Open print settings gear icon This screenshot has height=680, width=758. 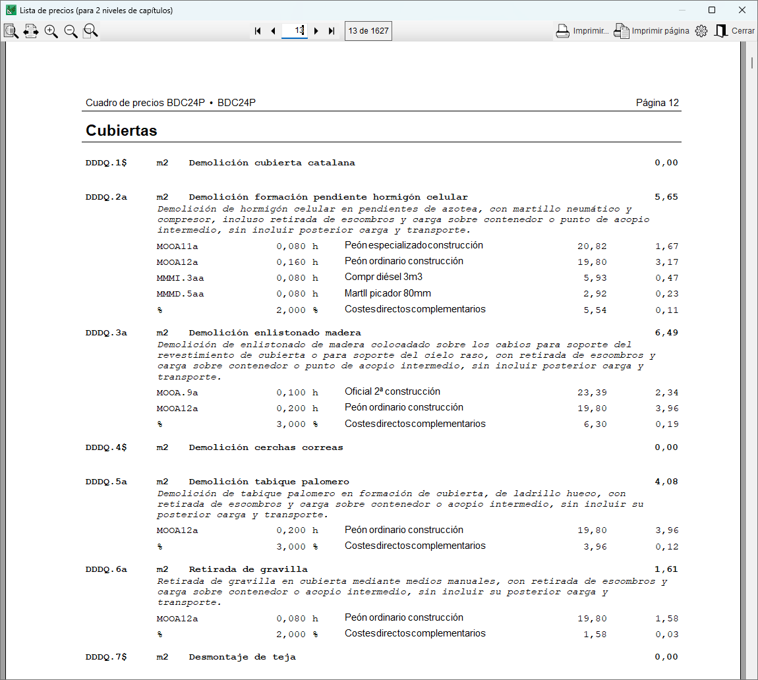[x=701, y=31]
